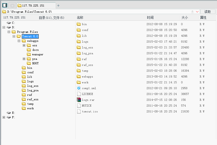Click the tomcat.ico file icon

coord(79,111)
